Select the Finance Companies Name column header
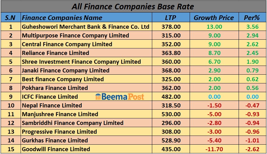The width and height of the screenshot is (267, 154). coord(62,18)
